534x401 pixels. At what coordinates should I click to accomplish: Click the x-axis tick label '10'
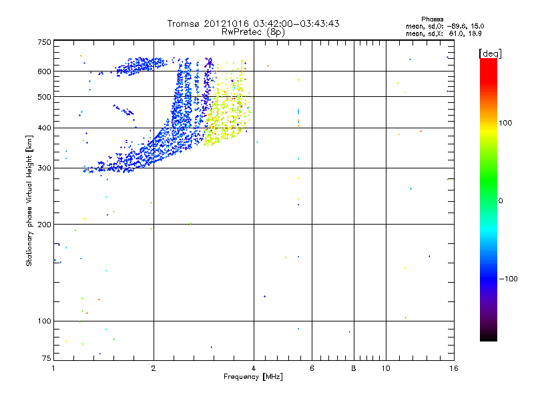tap(386, 368)
